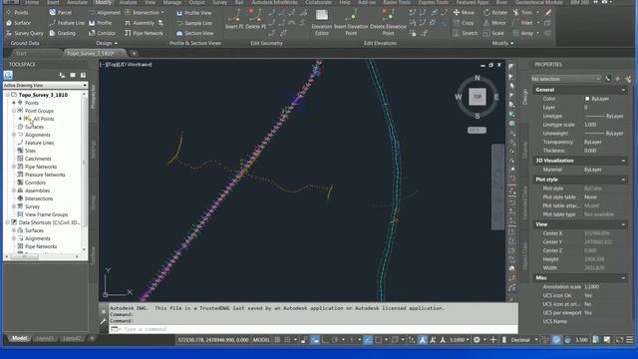Click the command line input field
638x359 pixels.
tap(313, 329)
